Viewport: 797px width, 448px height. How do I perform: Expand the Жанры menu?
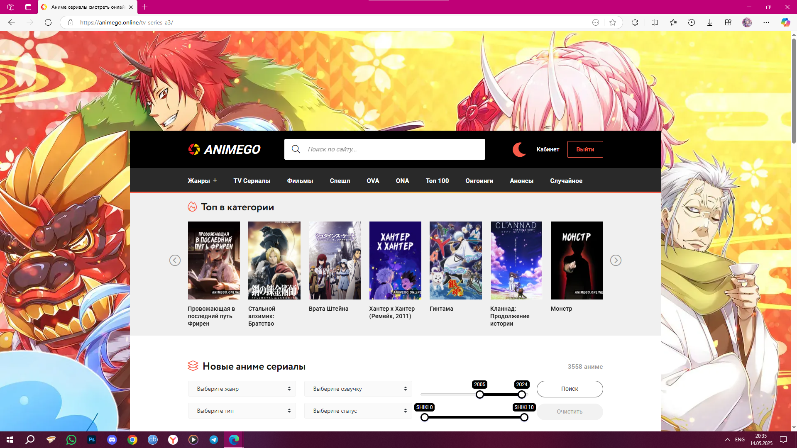pyautogui.click(x=202, y=181)
